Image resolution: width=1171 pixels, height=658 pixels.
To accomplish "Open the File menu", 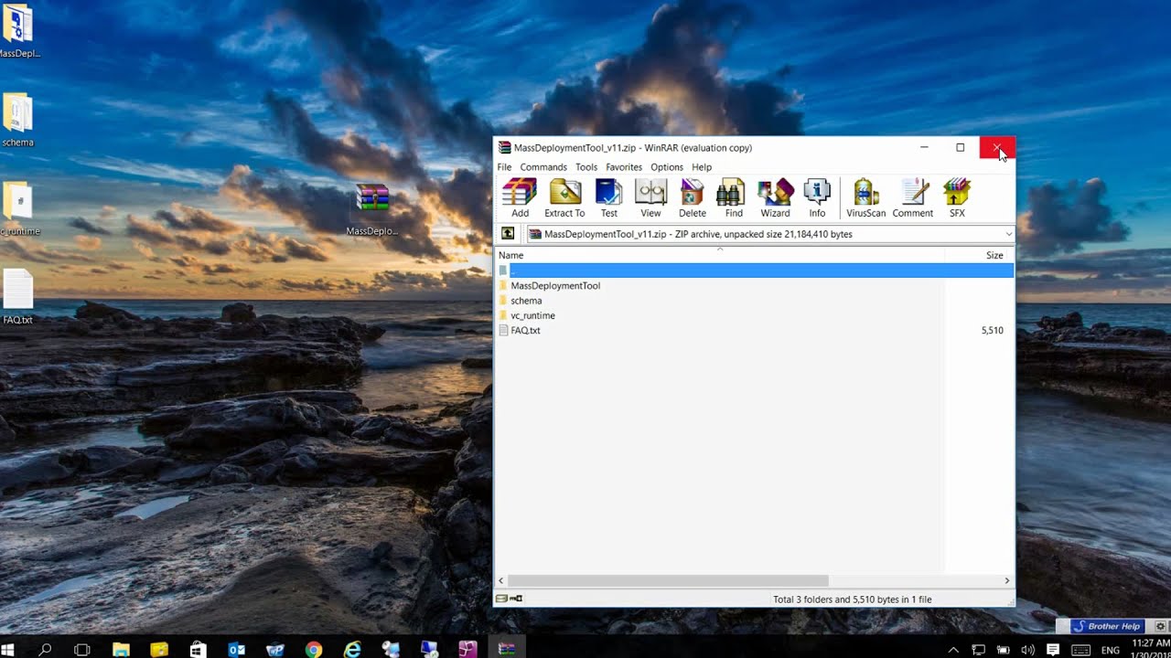I will 504,167.
